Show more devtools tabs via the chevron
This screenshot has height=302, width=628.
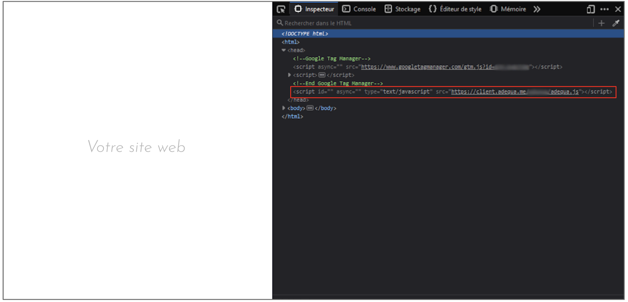537,9
